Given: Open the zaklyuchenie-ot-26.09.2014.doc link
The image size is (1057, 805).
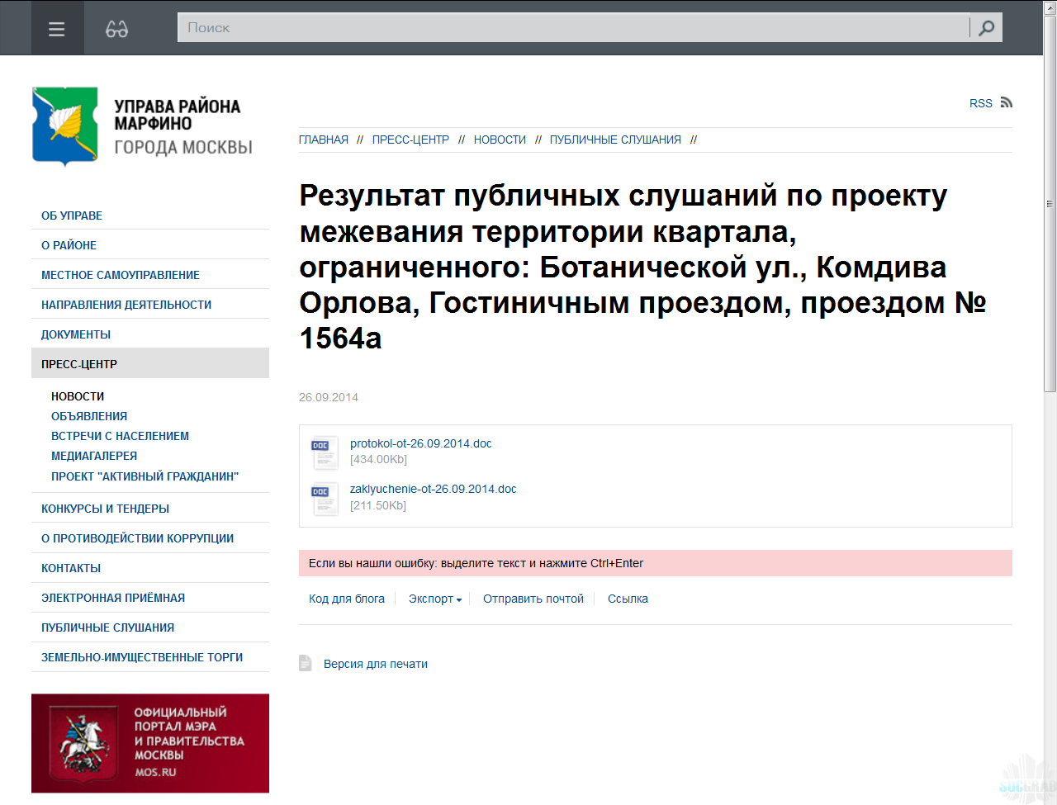Looking at the screenshot, I should pyautogui.click(x=433, y=489).
